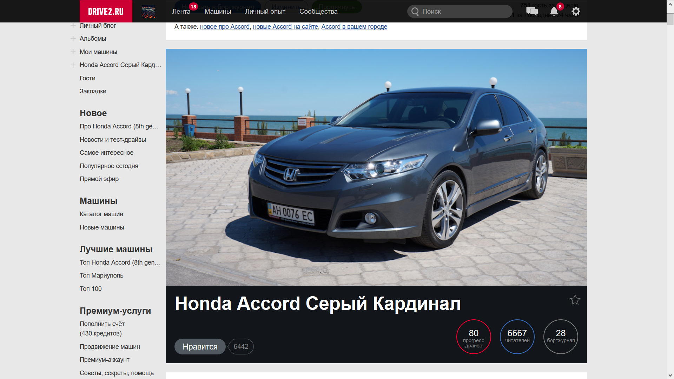
Task: Click the scrollbar down arrow
Action: (670, 375)
